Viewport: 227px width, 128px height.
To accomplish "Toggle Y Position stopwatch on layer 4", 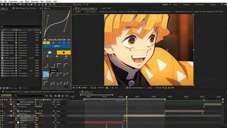I will pos(16,120).
